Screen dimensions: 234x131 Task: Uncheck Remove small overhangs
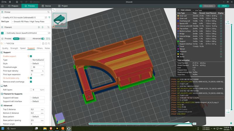(x=31, y=82)
